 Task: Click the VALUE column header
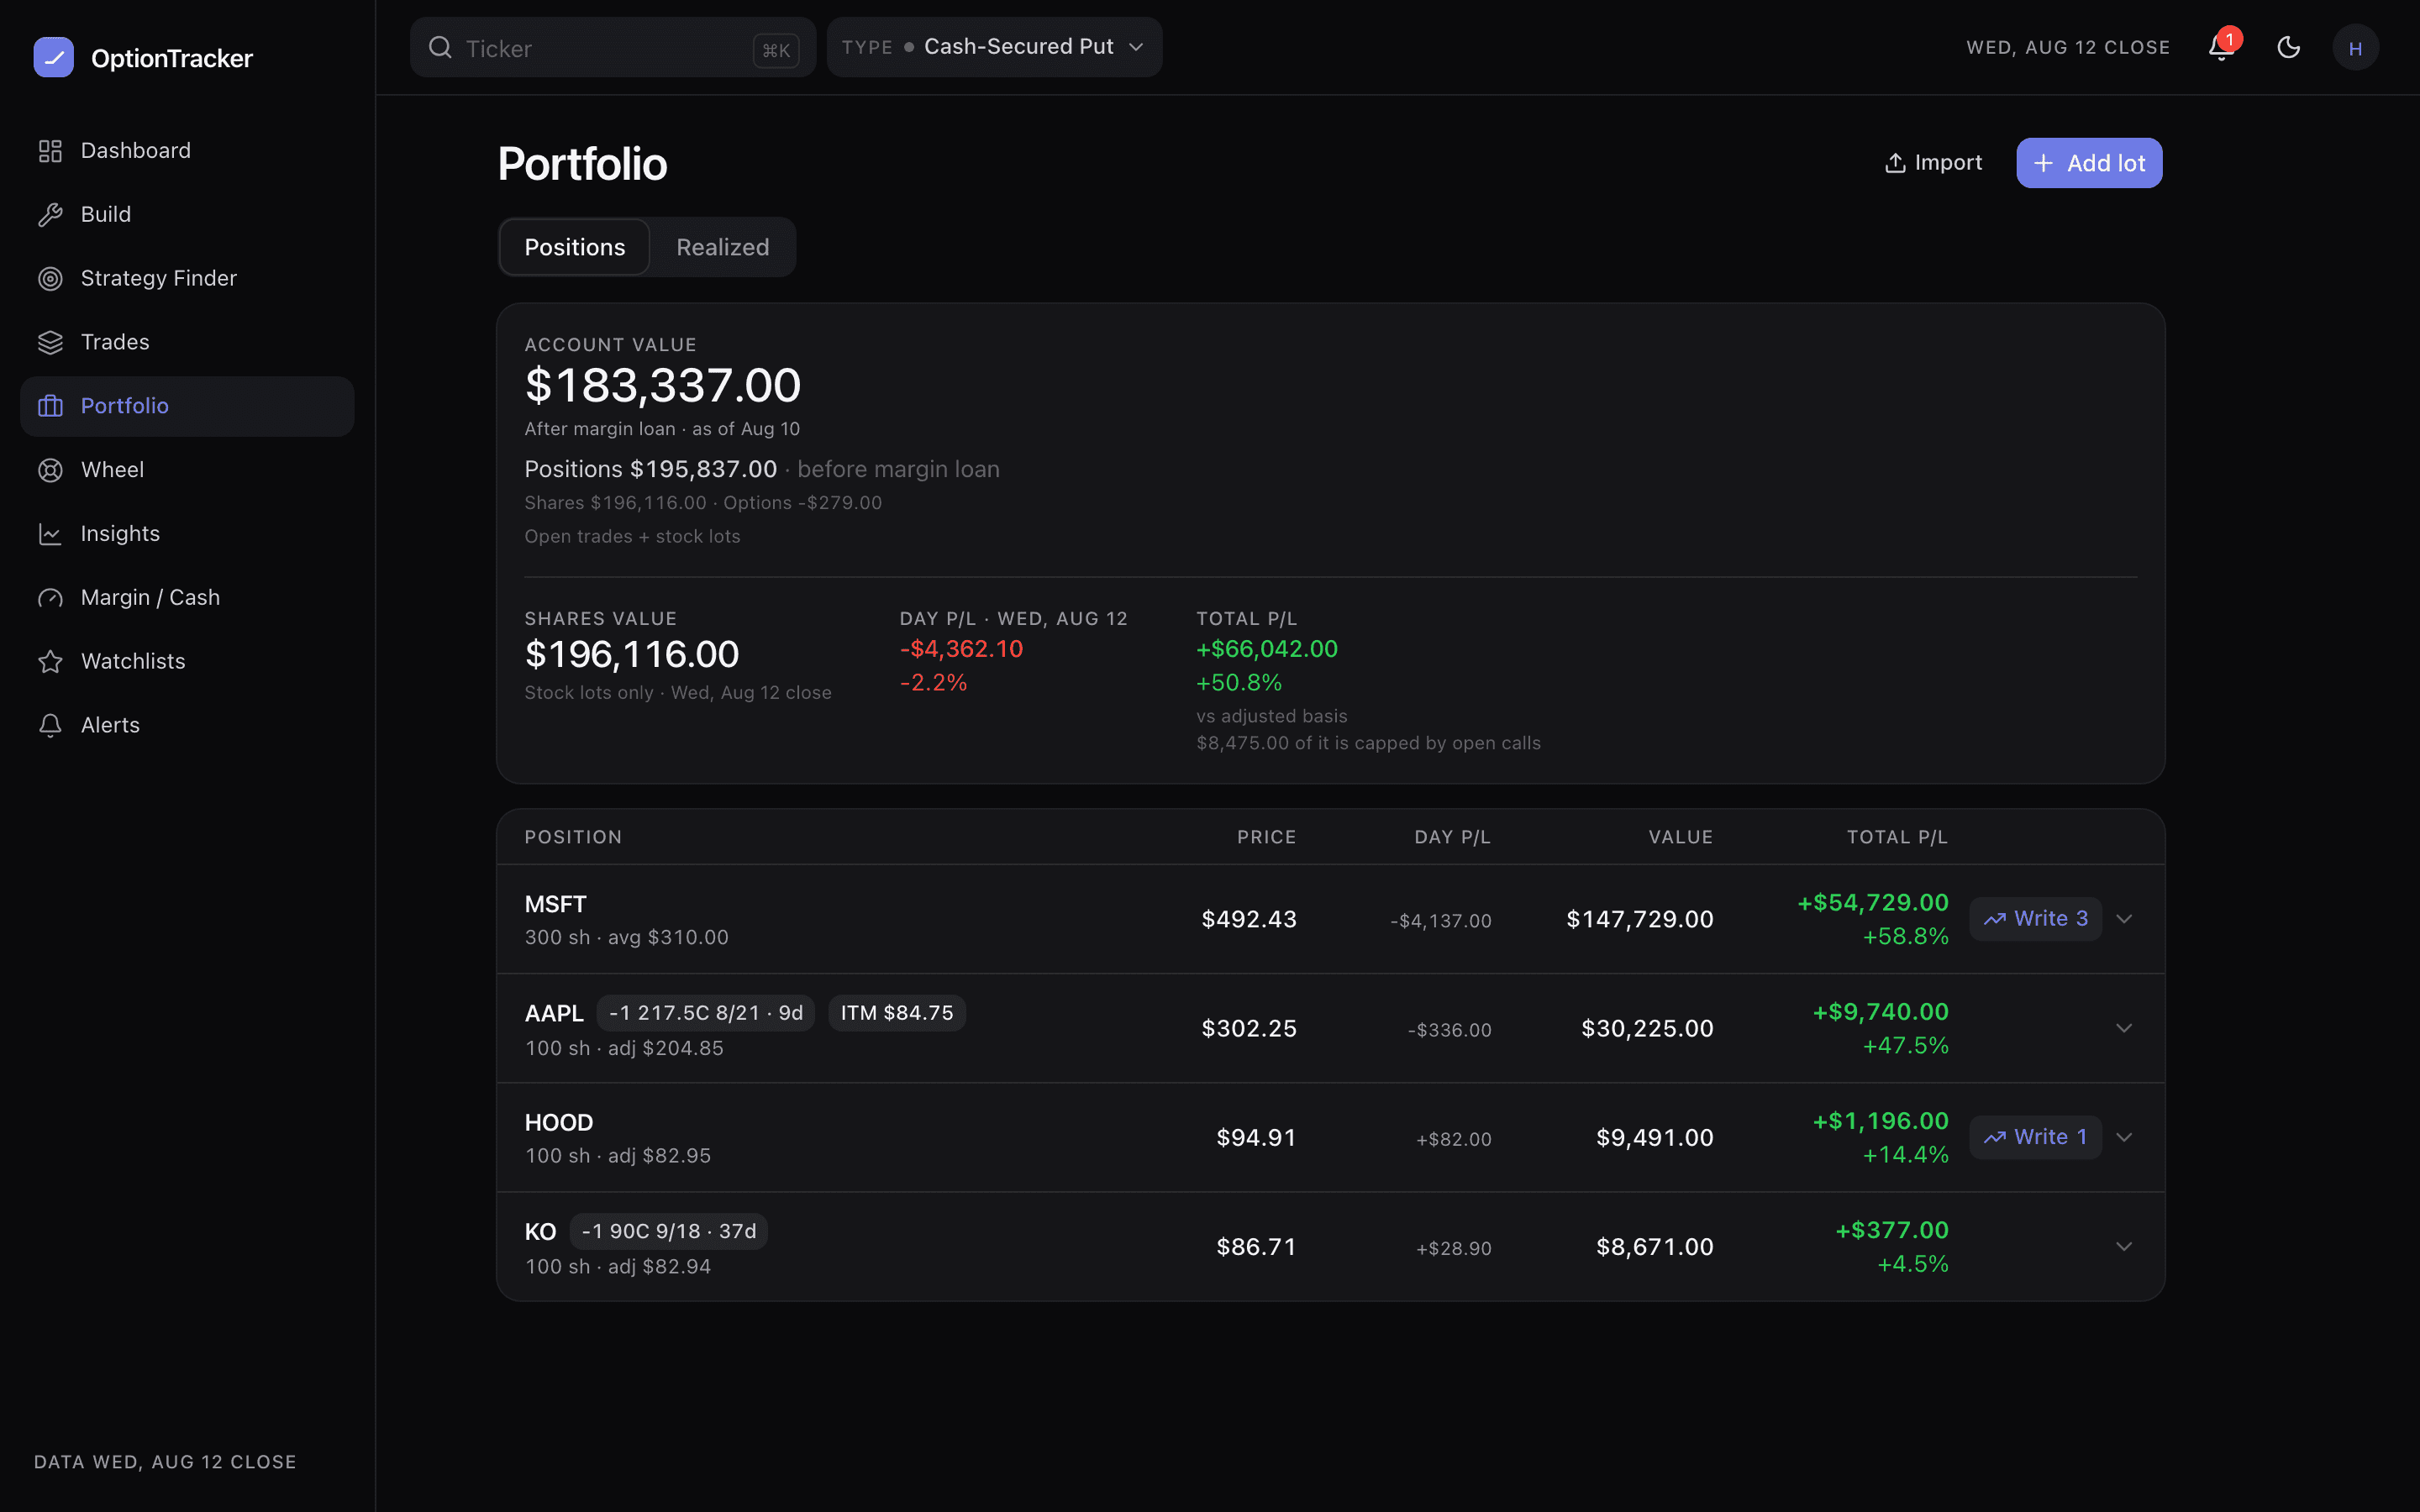point(1680,837)
